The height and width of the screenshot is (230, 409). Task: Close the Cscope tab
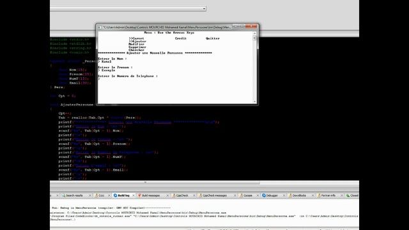coord(258,195)
